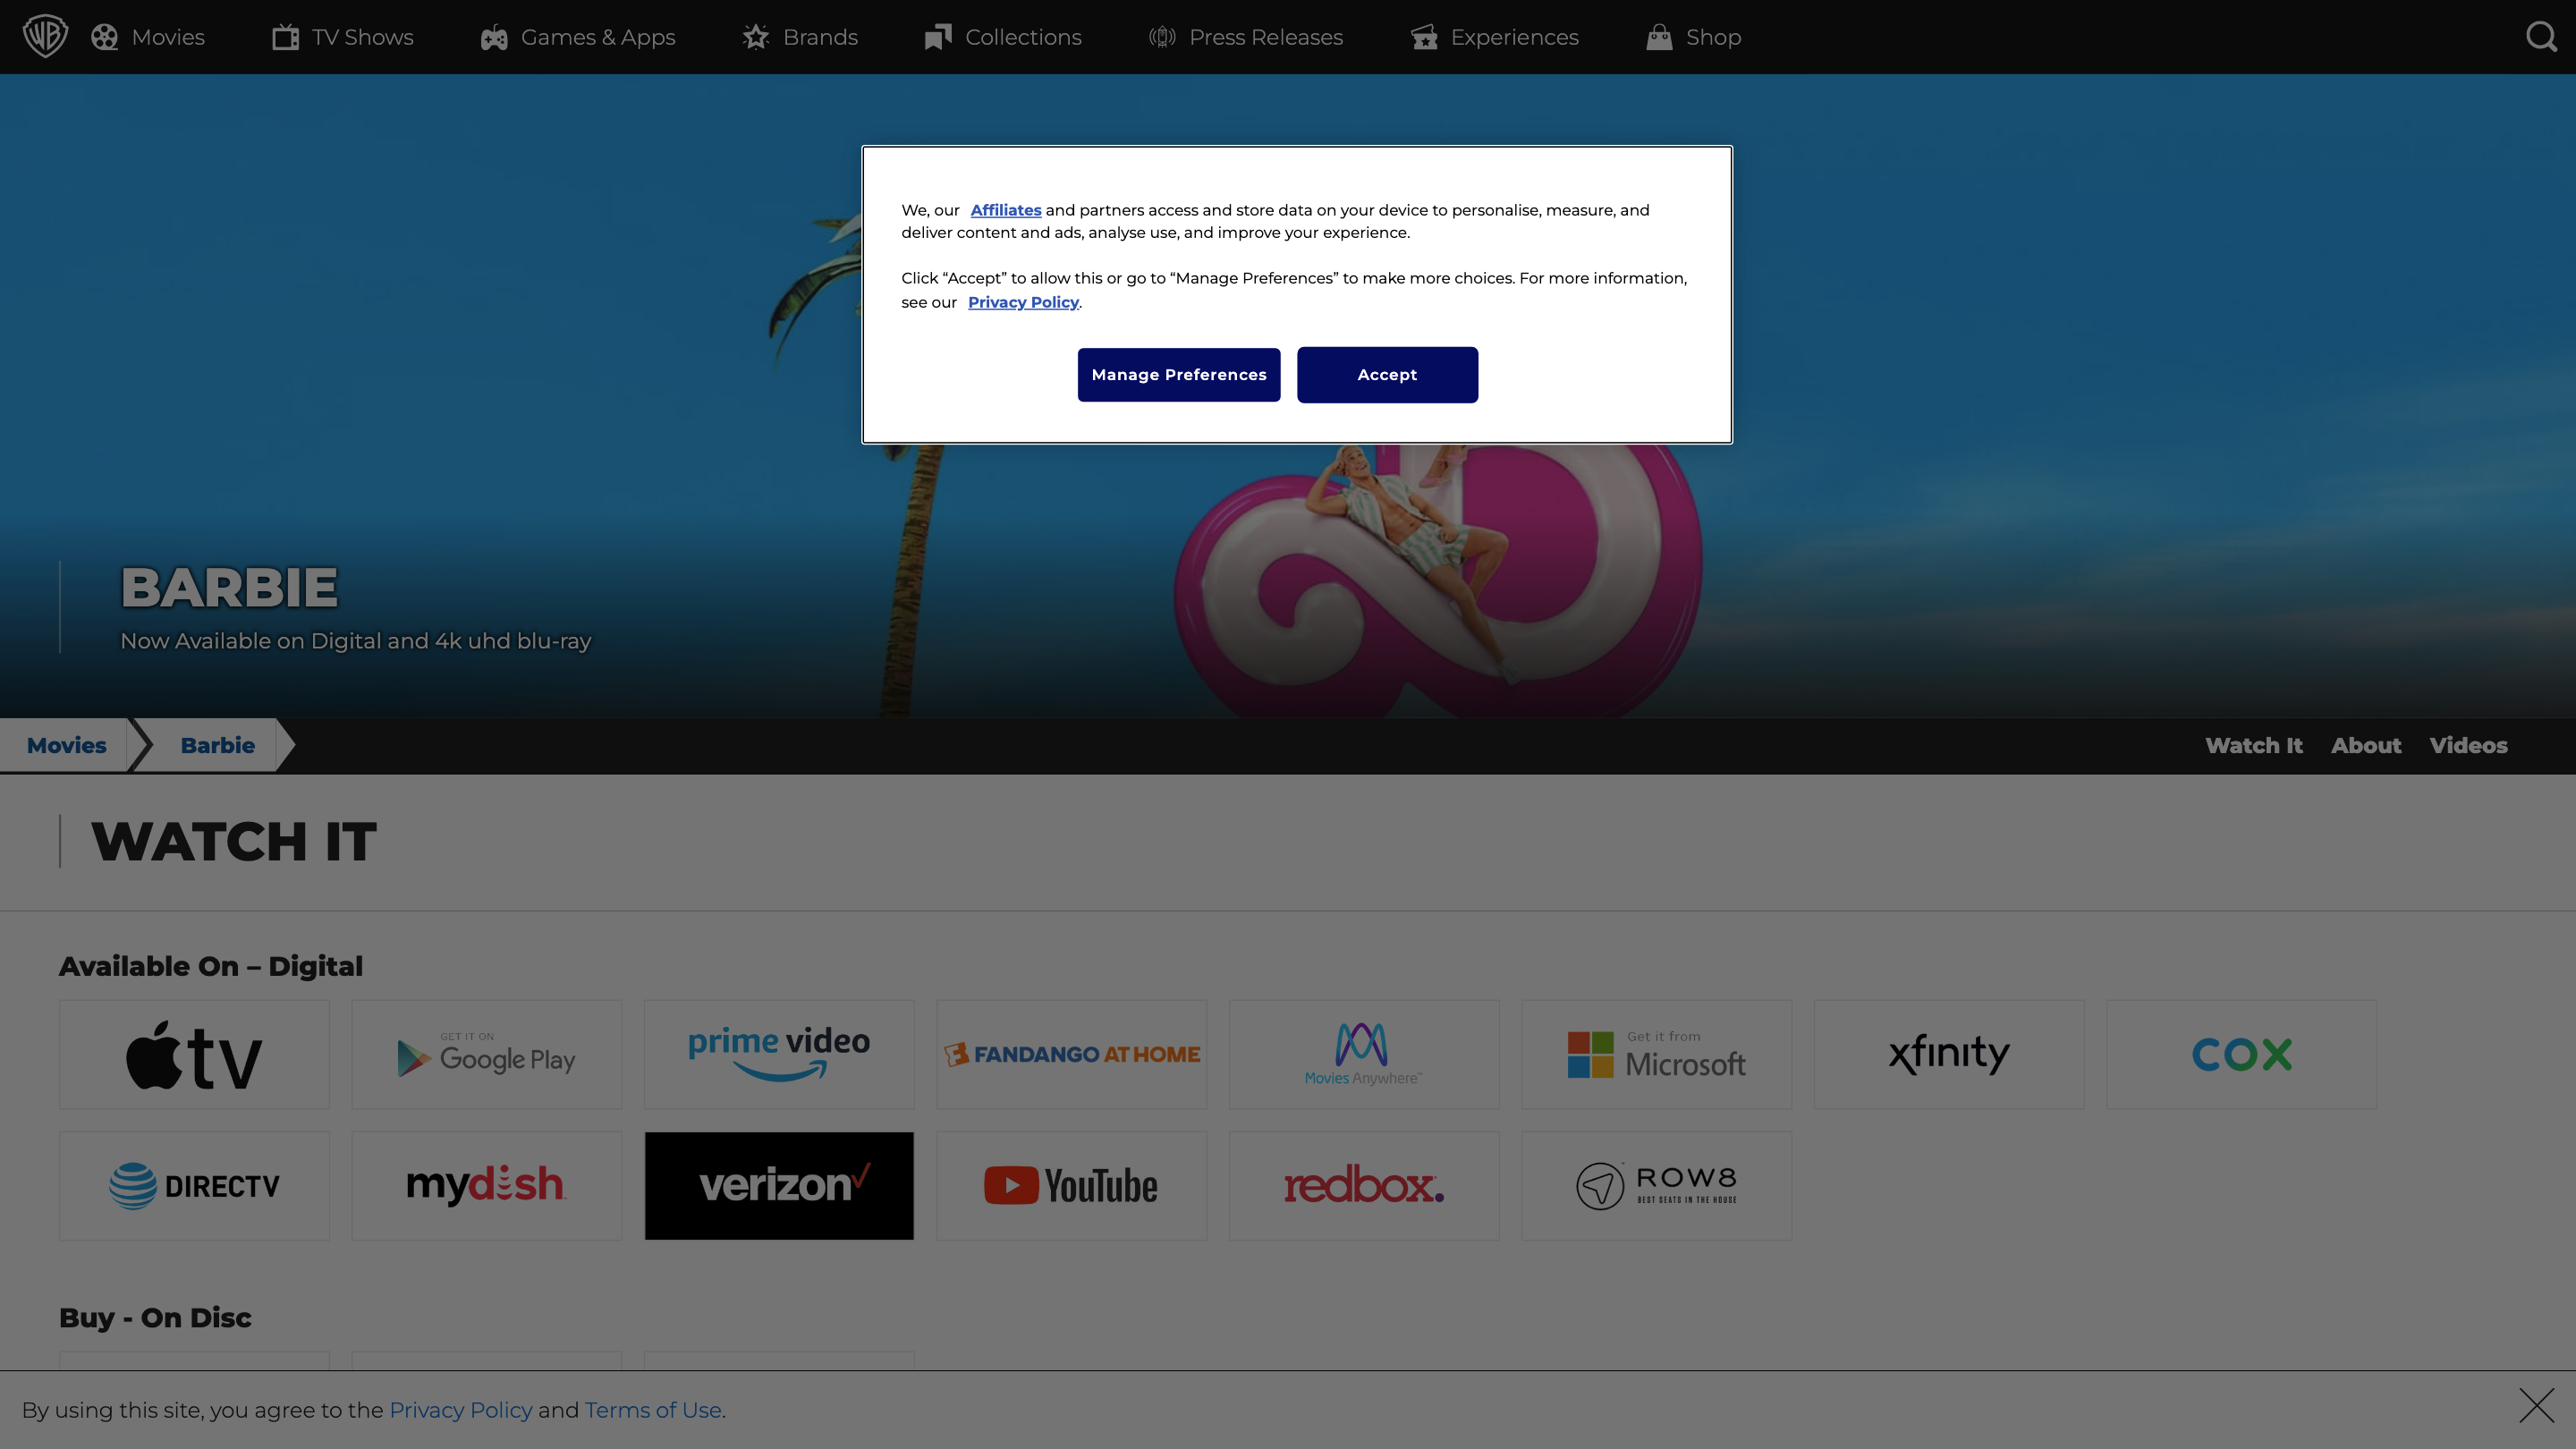Open the Redbox provider tile
The width and height of the screenshot is (2576, 1449).
1363,1186
